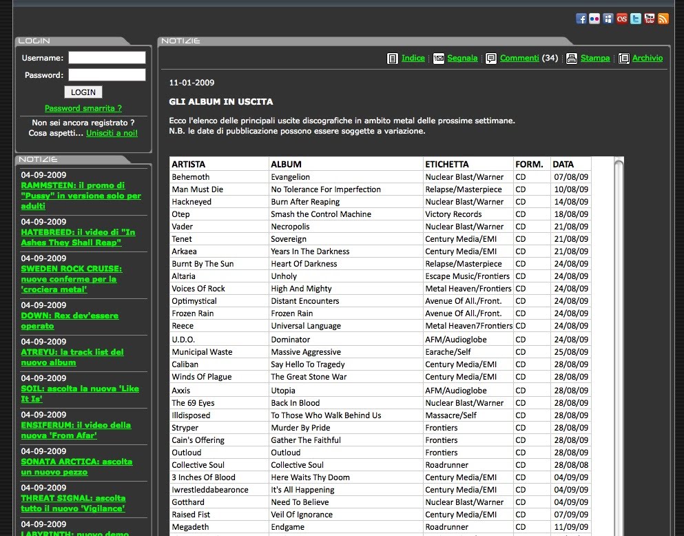Click the printer icon beside Stampa
This screenshot has width=684, height=536.
coord(572,59)
